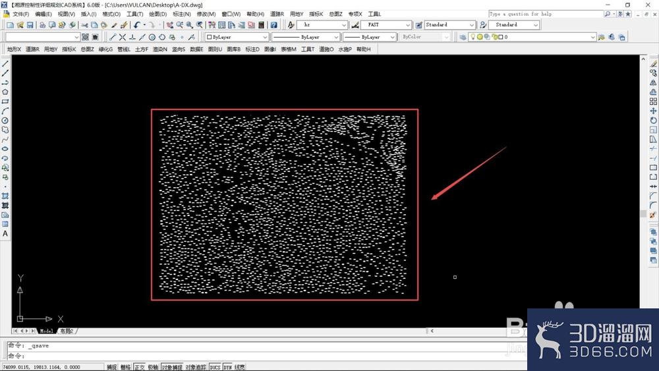Screen dimensions: 659x371
Task: Click the Undo arrow icon
Action: coord(137,25)
